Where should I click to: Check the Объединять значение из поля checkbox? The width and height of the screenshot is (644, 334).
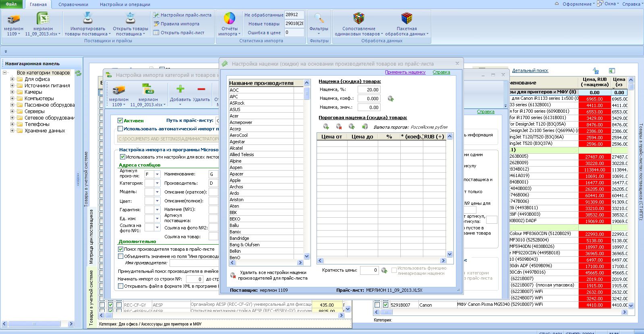tap(120, 256)
